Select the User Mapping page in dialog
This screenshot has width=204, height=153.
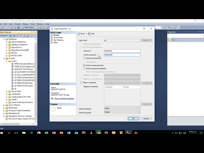(58, 40)
